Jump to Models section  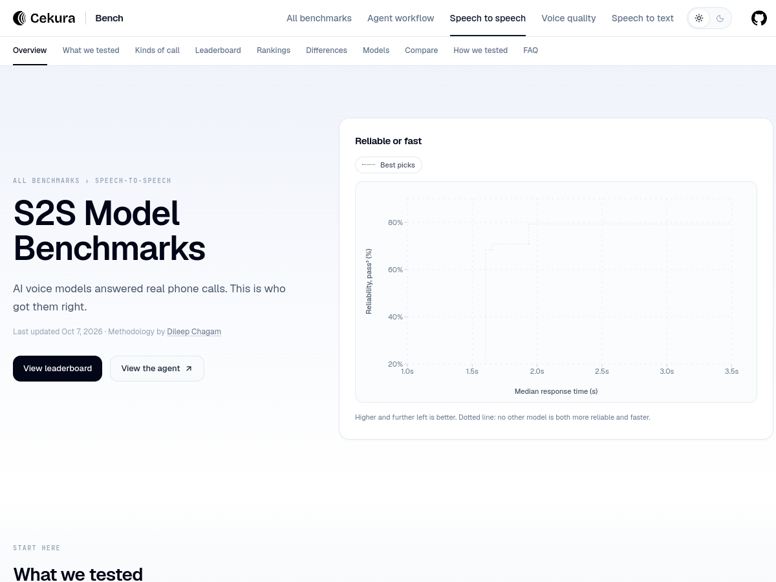coord(376,50)
